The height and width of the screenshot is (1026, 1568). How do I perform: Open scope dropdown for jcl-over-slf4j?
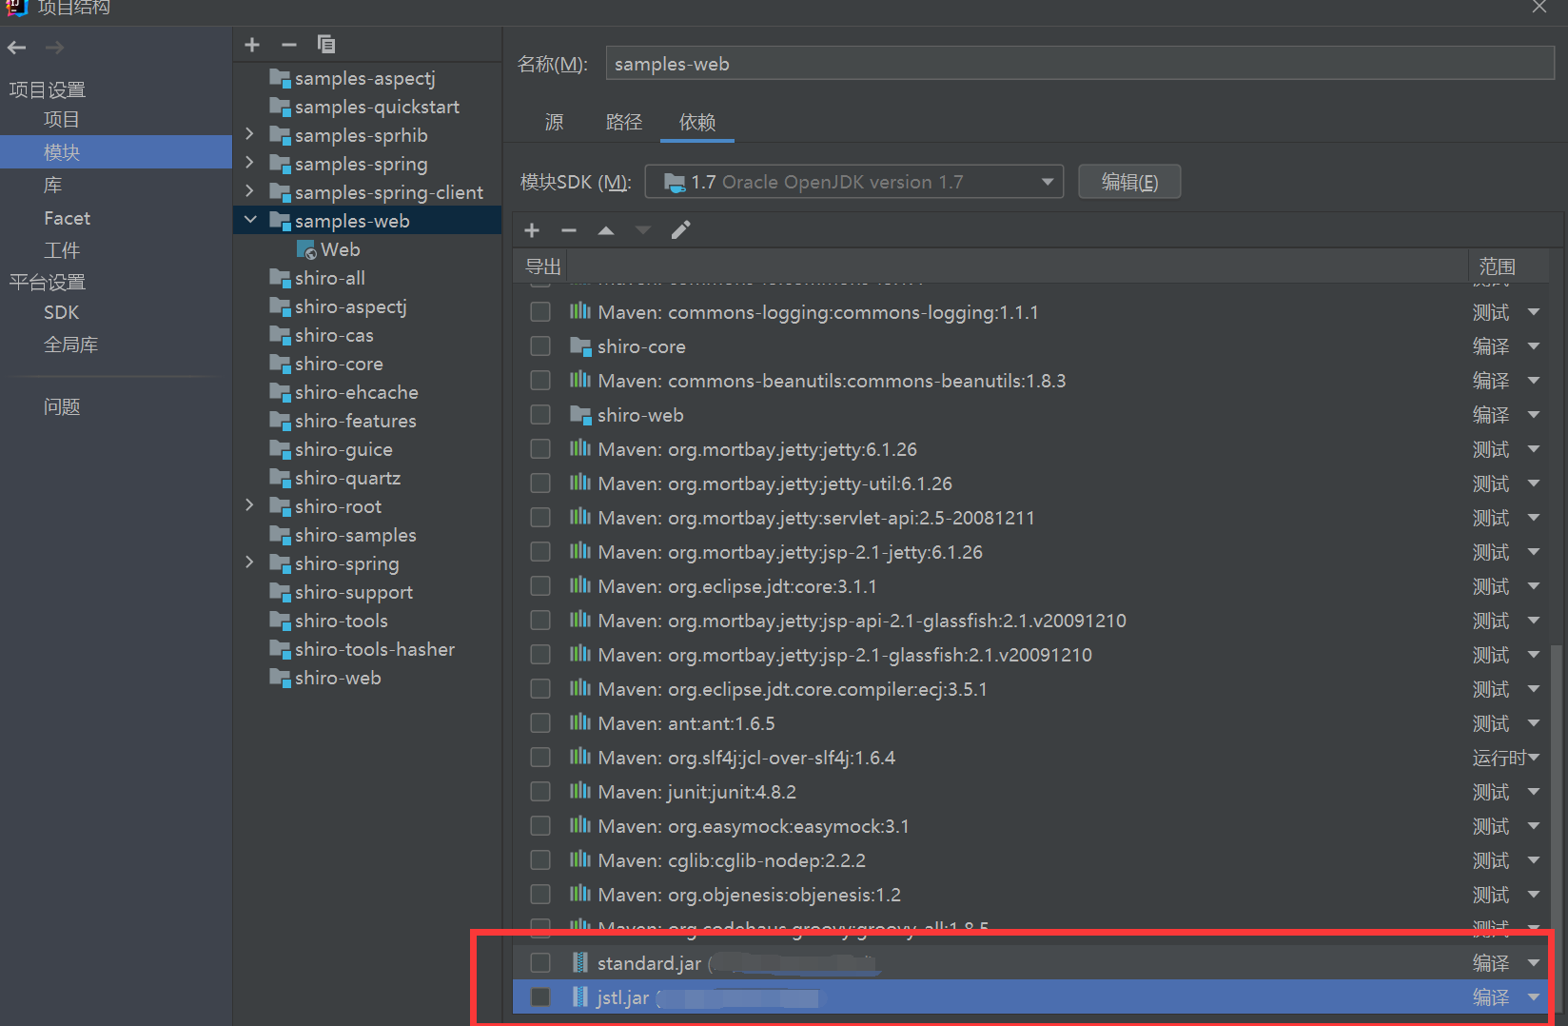(x=1534, y=758)
